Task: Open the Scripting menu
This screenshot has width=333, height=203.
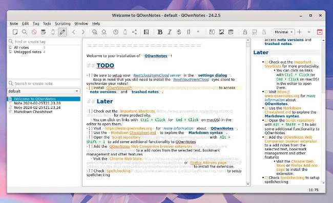Action: [x=63, y=24]
